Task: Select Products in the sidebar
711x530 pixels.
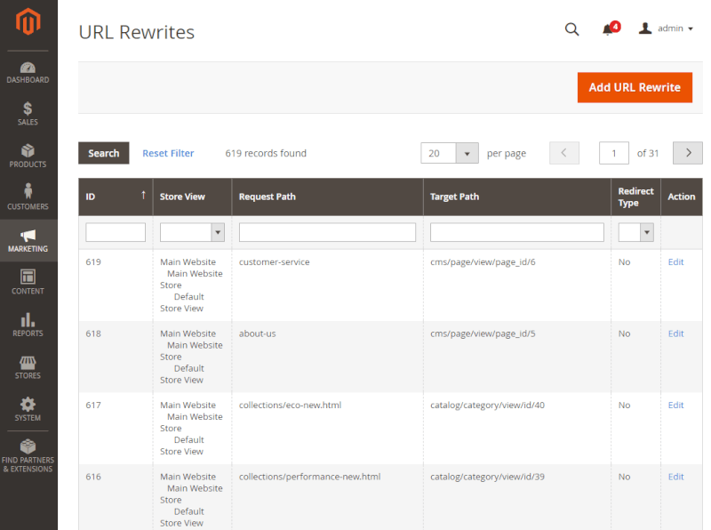Action: click(x=28, y=154)
